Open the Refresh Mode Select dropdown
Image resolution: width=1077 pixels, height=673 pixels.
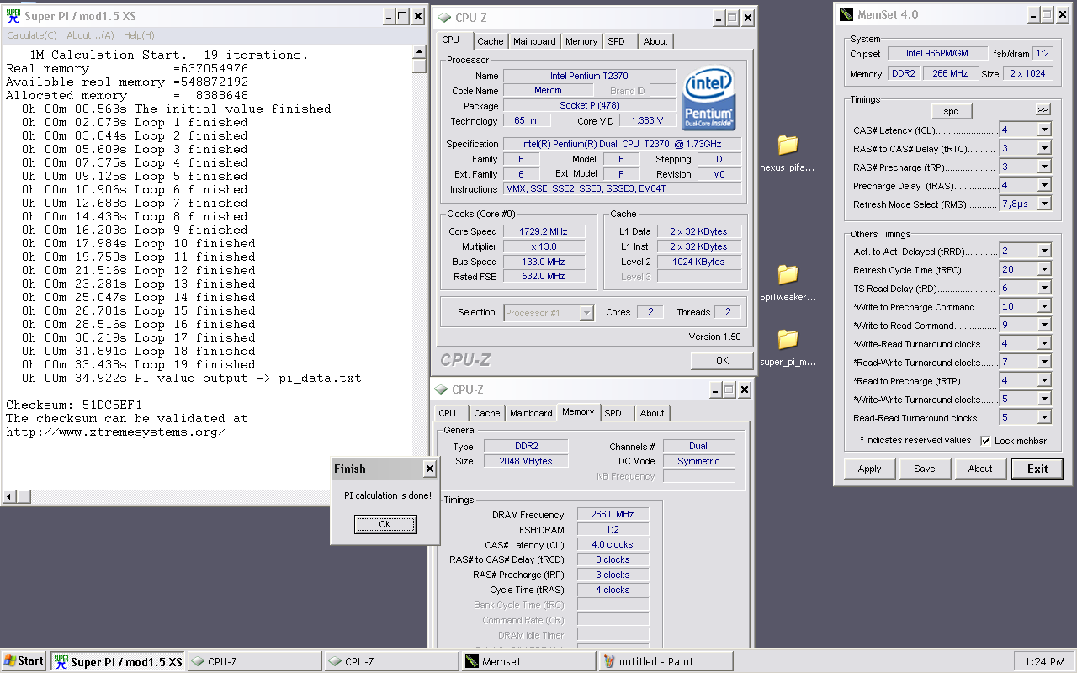[1044, 204]
